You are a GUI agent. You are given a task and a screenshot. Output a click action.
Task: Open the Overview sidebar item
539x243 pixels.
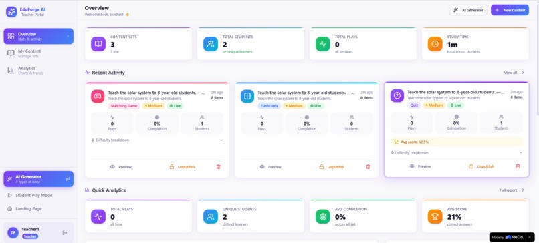[x=39, y=36]
